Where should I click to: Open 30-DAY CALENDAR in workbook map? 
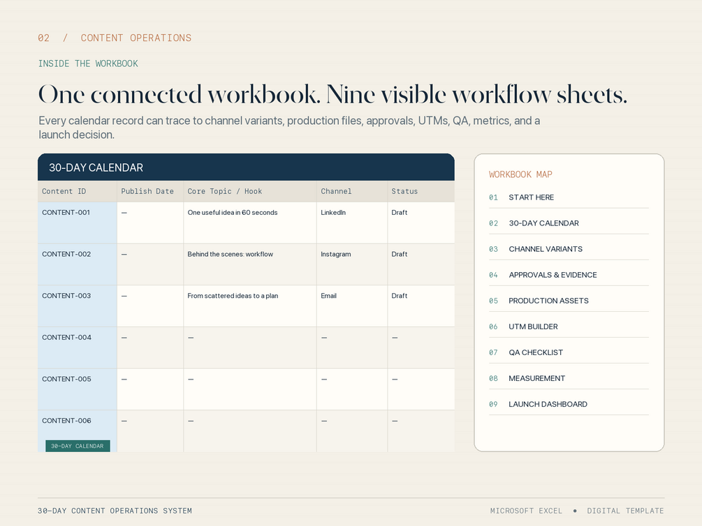(569, 223)
